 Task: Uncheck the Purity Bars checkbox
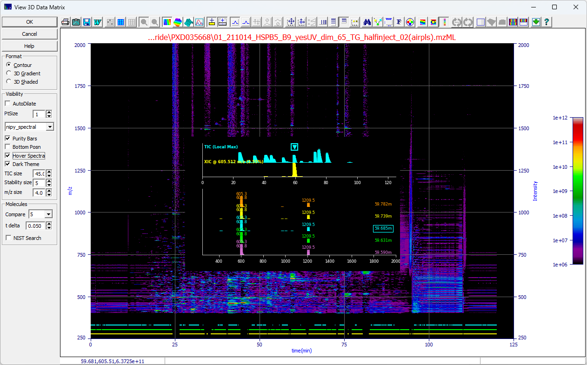[x=7, y=138]
